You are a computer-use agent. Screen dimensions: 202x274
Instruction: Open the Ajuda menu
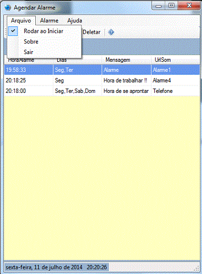(75, 20)
